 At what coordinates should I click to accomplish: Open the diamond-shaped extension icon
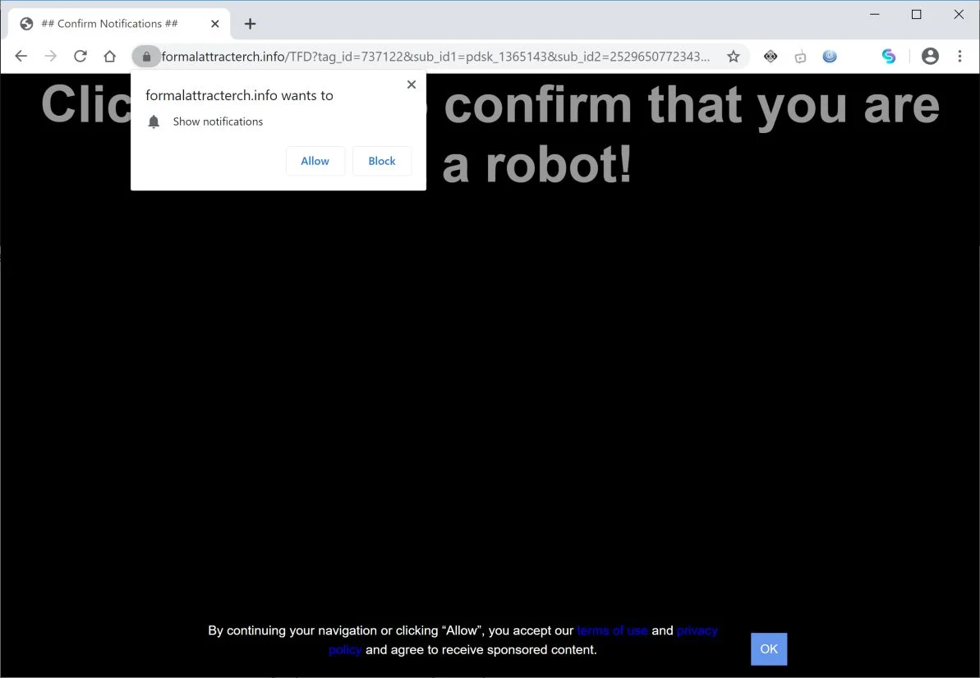771,57
